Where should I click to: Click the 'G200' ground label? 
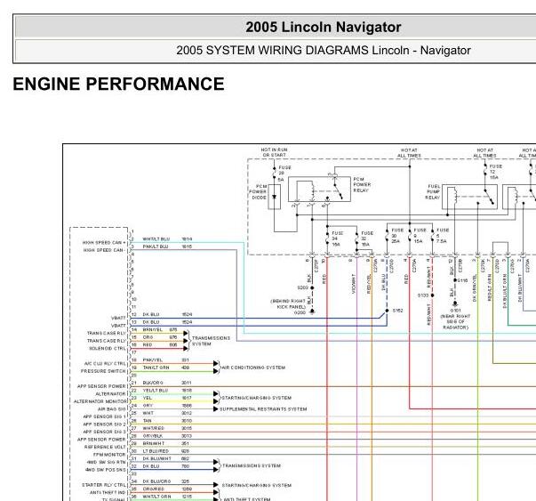click(300, 312)
